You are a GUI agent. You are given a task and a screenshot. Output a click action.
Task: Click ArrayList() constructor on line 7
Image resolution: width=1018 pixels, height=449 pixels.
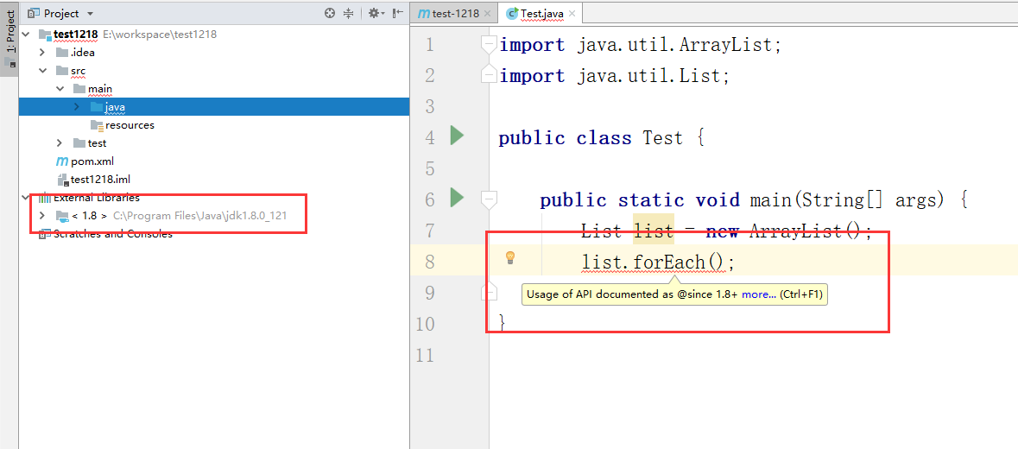pos(805,231)
